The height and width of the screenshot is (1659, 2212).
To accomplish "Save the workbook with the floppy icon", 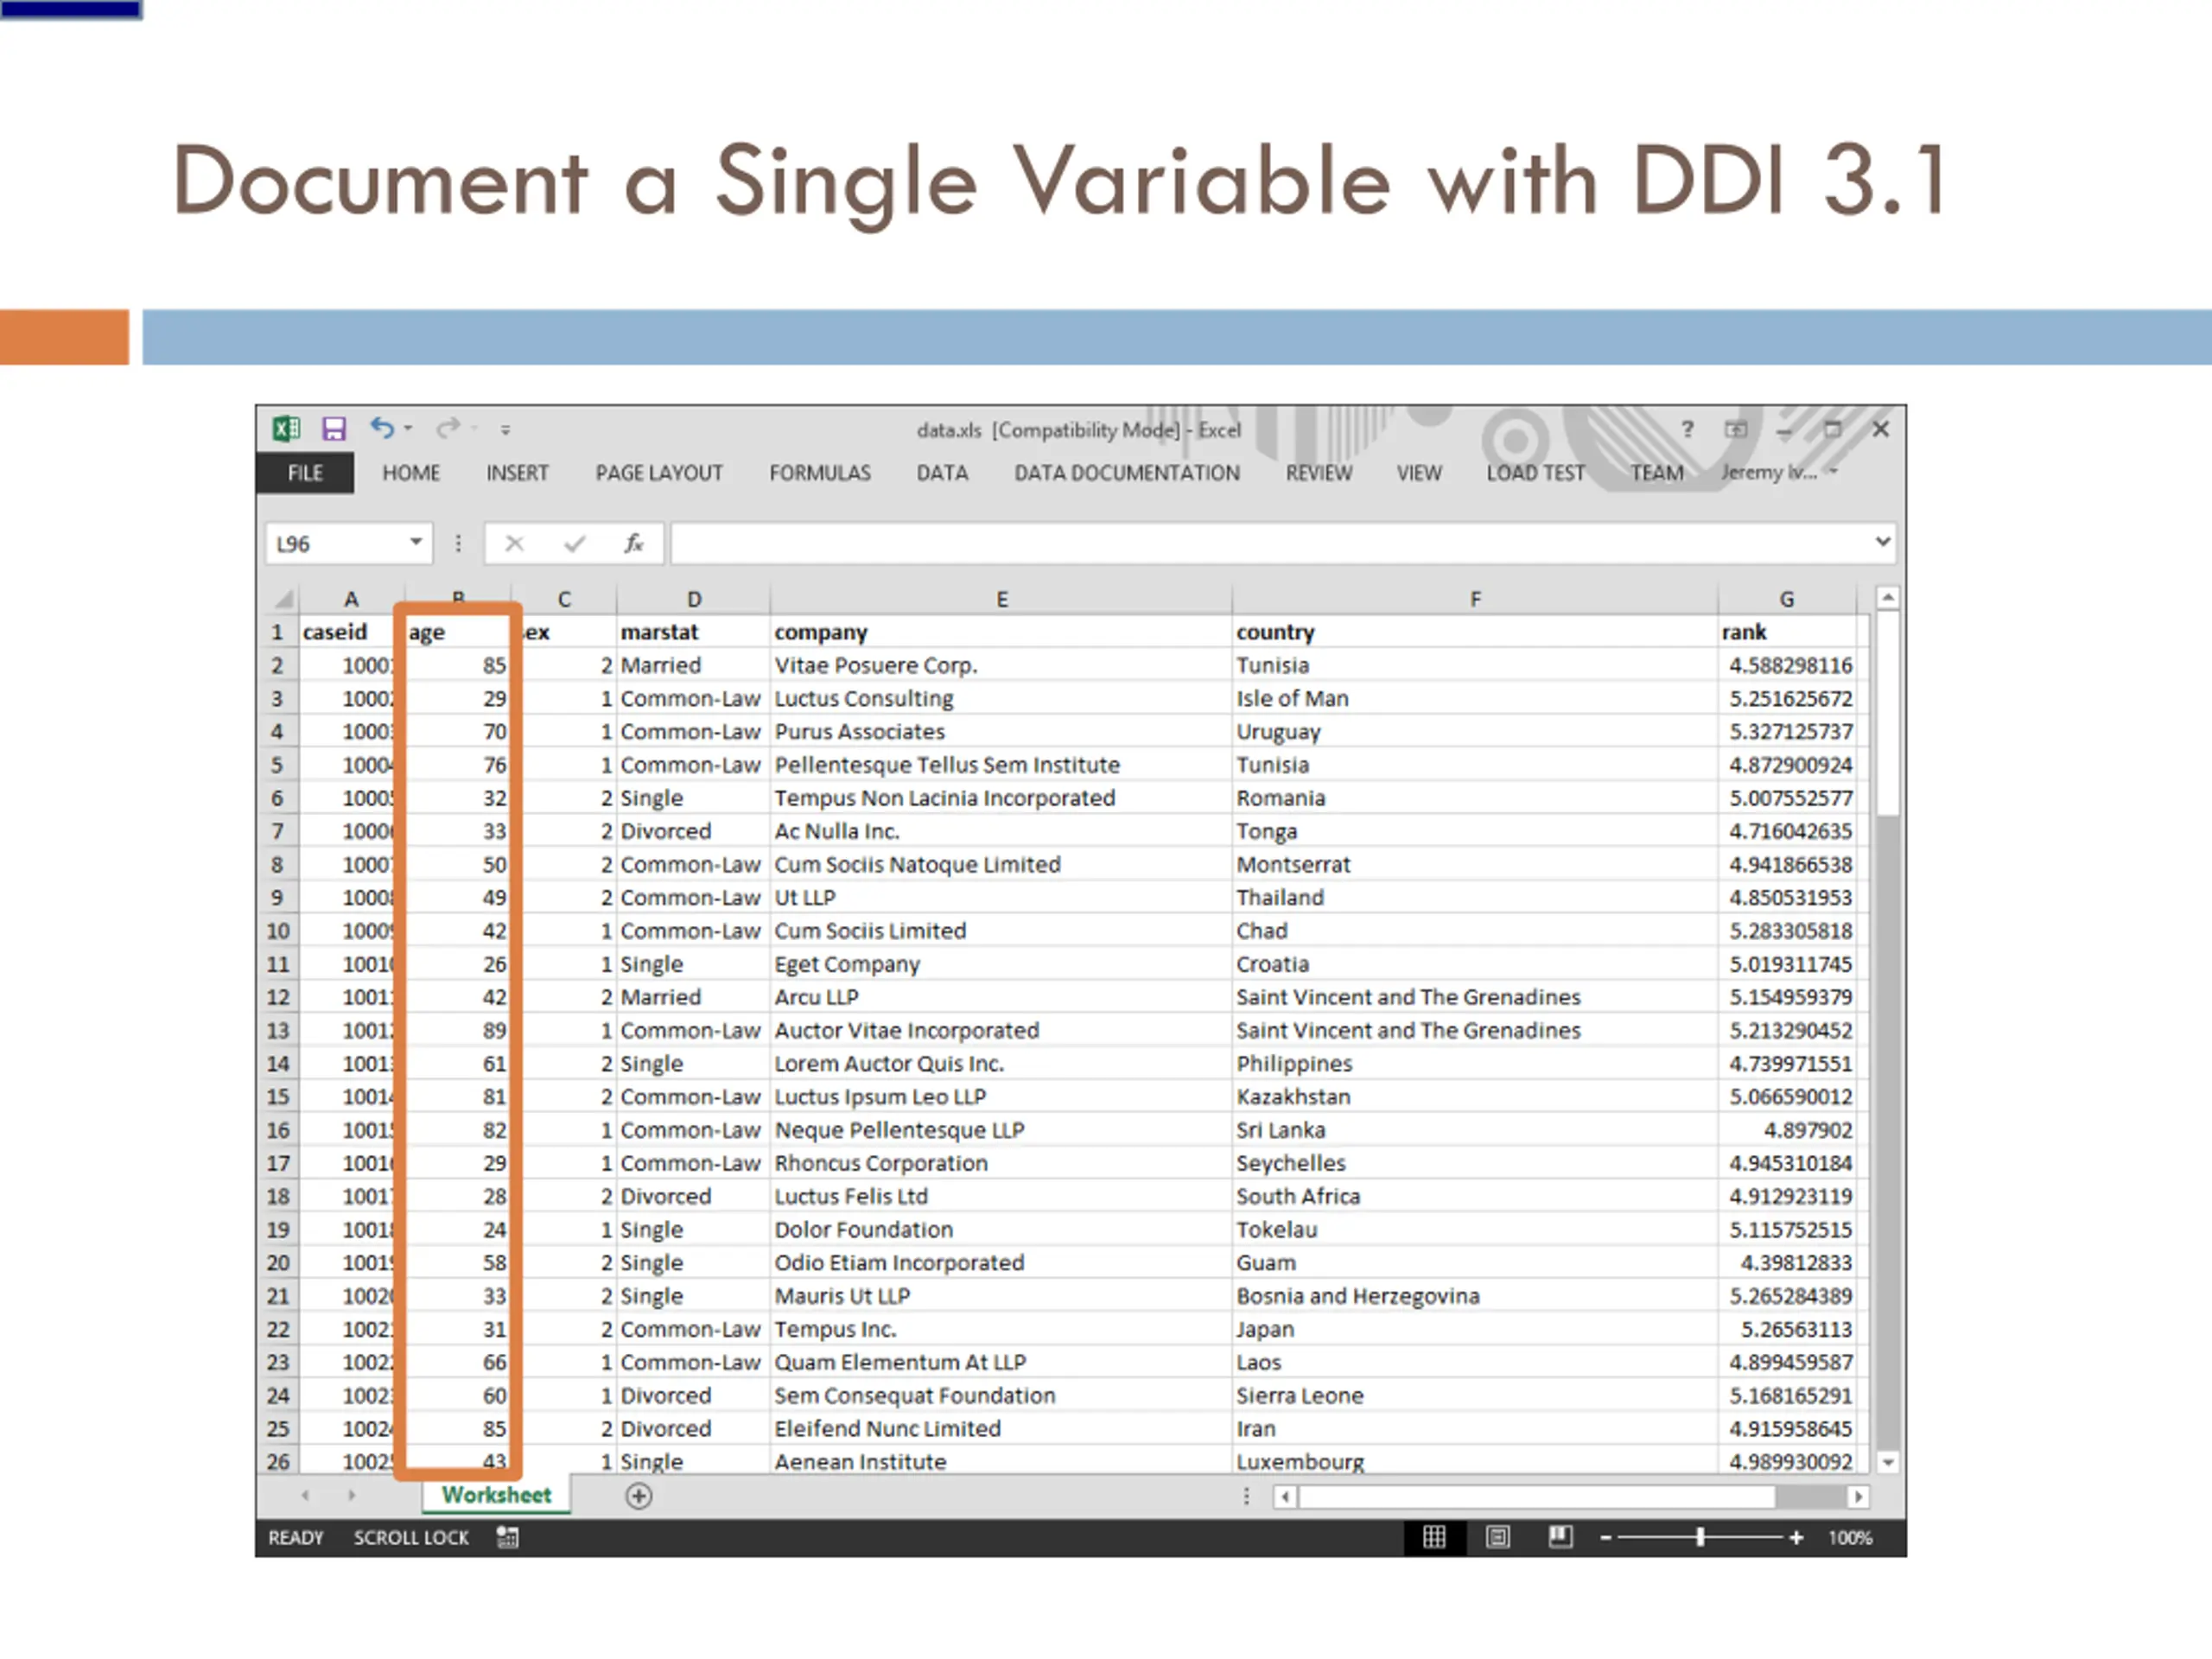I will [333, 429].
